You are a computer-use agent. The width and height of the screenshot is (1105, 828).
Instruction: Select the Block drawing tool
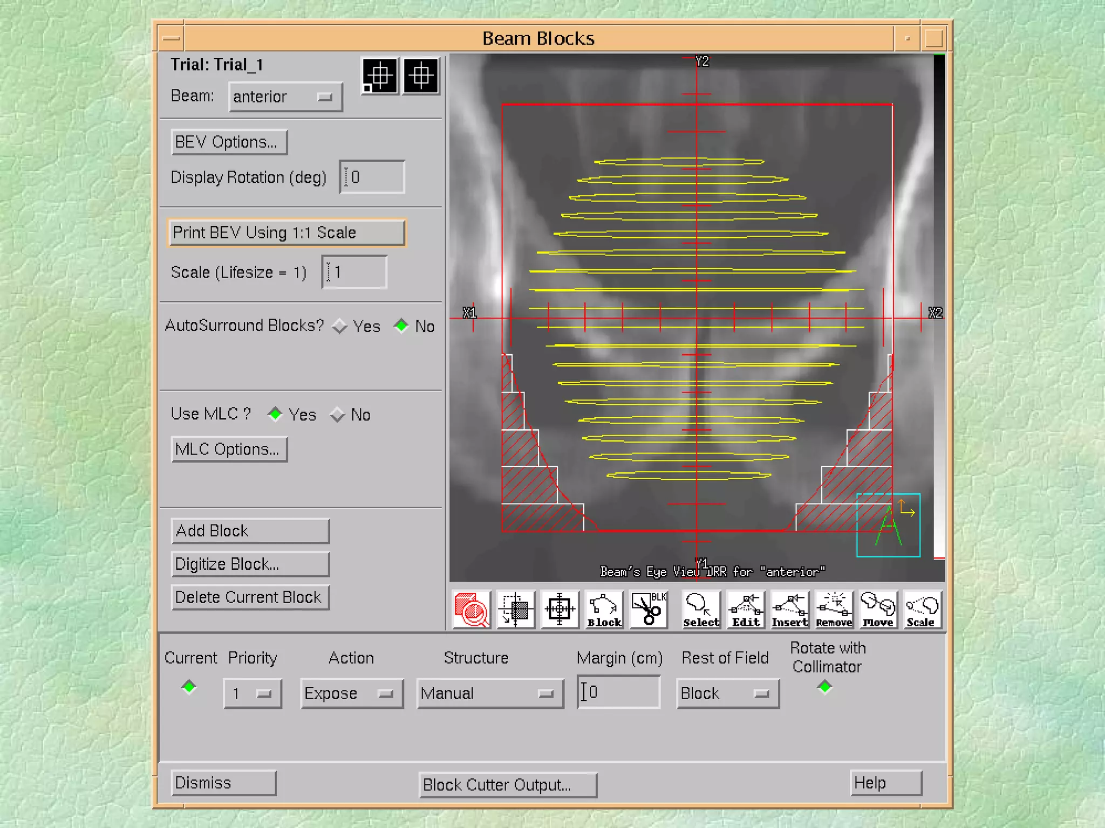pyautogui.click(x=604, y=610)
